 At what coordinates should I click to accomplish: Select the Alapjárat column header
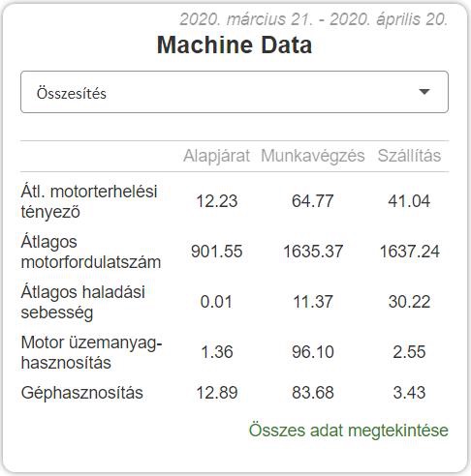click(x=216, y=156)
